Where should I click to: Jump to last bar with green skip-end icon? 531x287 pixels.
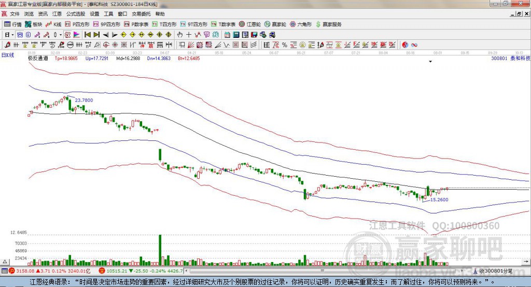tap(97, 35)
